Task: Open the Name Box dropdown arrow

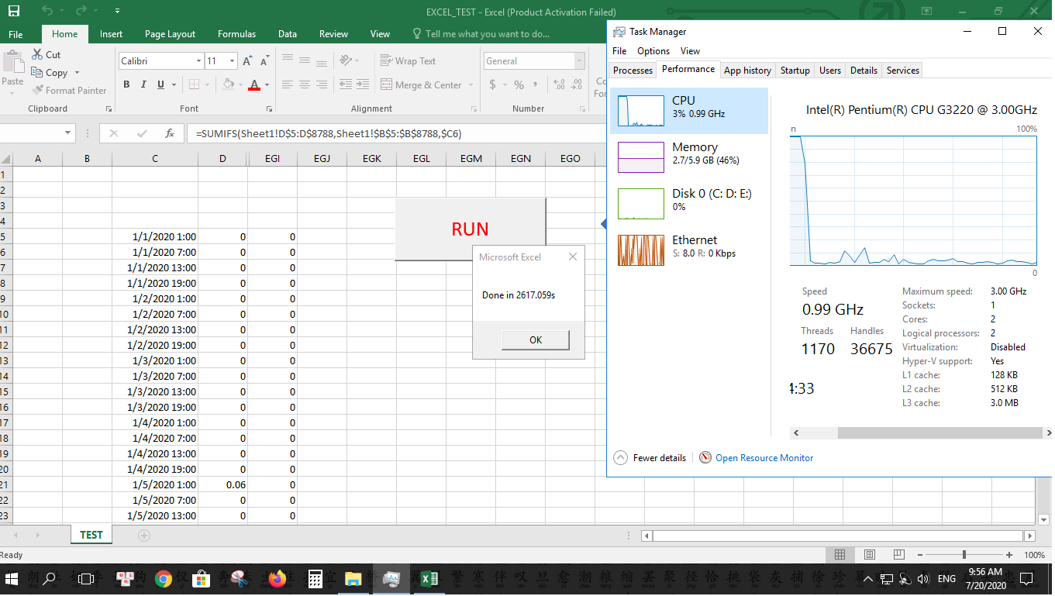Action: coord(69,133)
